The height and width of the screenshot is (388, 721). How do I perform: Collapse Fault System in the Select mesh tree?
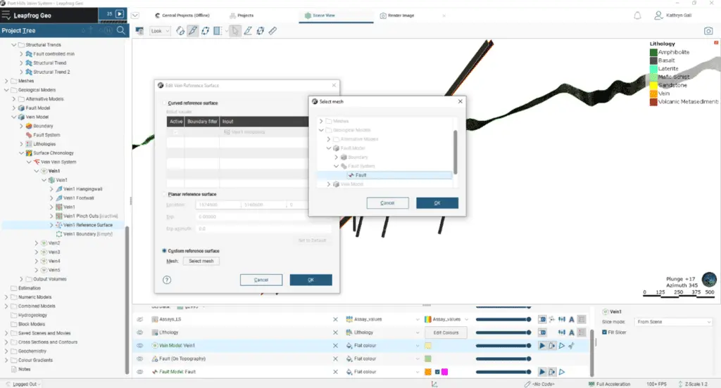click(x=336, y=166)
